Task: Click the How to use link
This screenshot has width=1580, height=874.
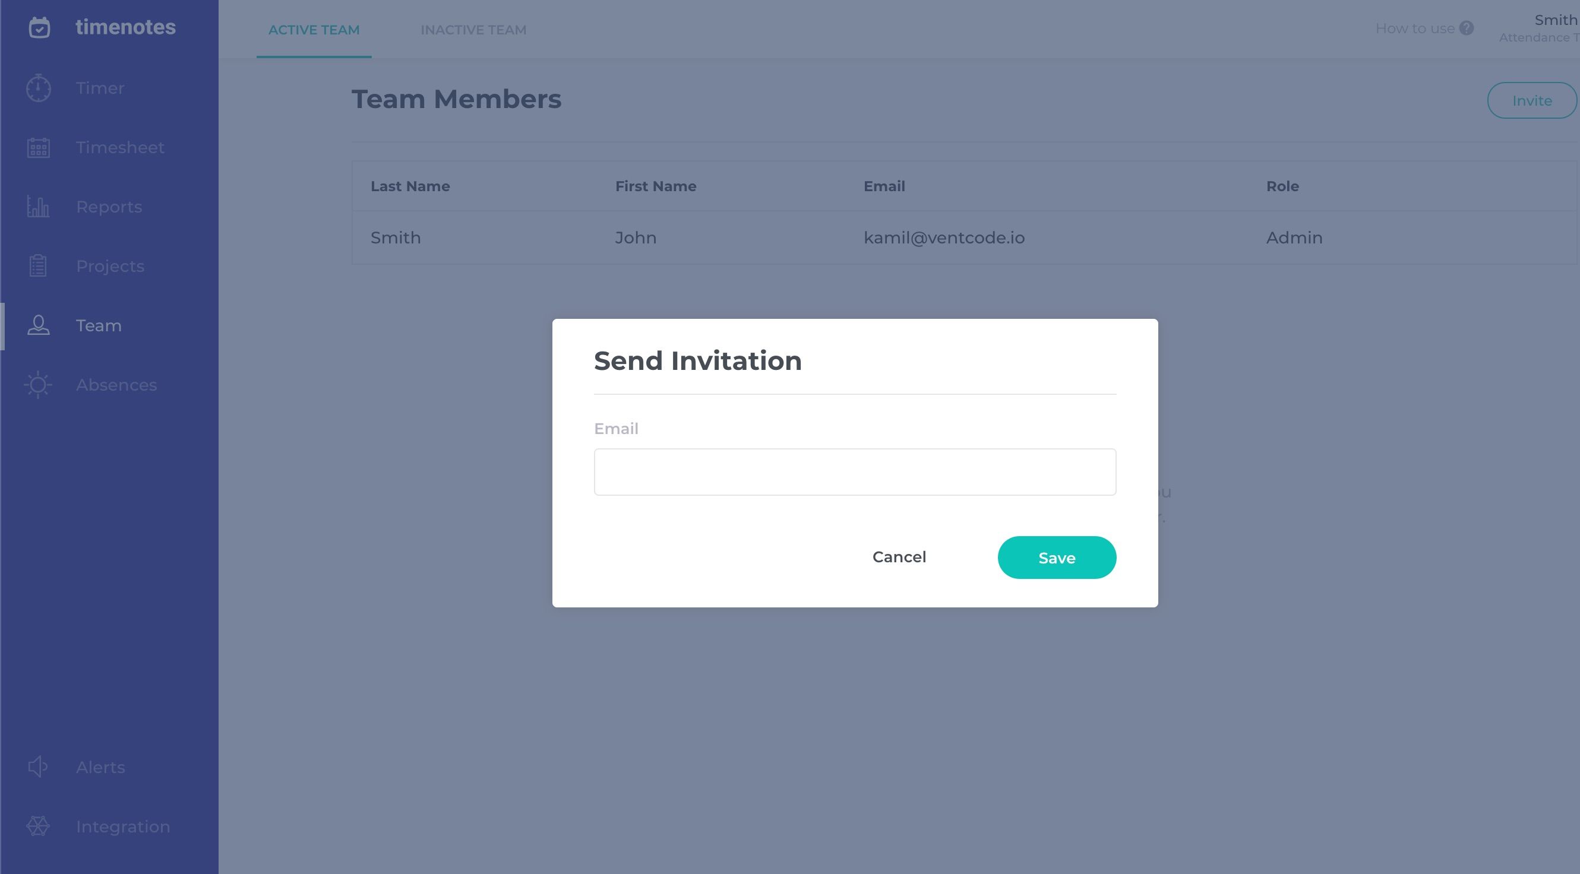Action: (1414, 29)
